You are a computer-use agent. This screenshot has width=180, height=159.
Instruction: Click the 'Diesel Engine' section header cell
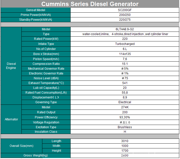(x=11, y=66)
